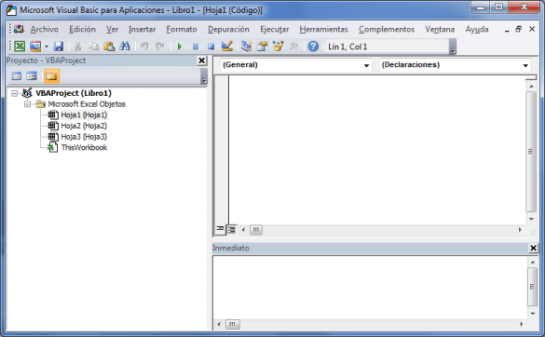Open Properties Window toolbar icon
Image resolution: width=545 pixels, height=337 pixels.
point(262,47)
